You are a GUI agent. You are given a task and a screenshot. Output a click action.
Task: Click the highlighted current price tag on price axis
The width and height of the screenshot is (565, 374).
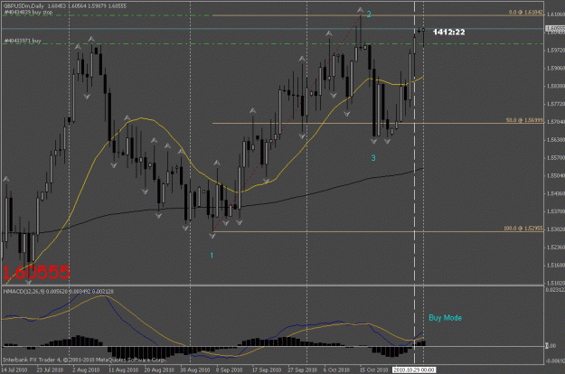coord(555,28)
